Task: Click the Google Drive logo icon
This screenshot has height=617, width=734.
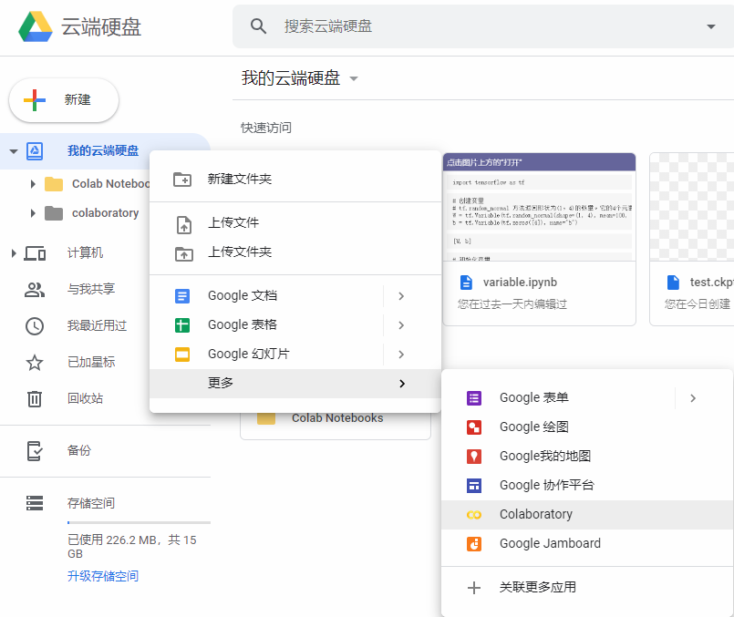Action: [36, 27]
